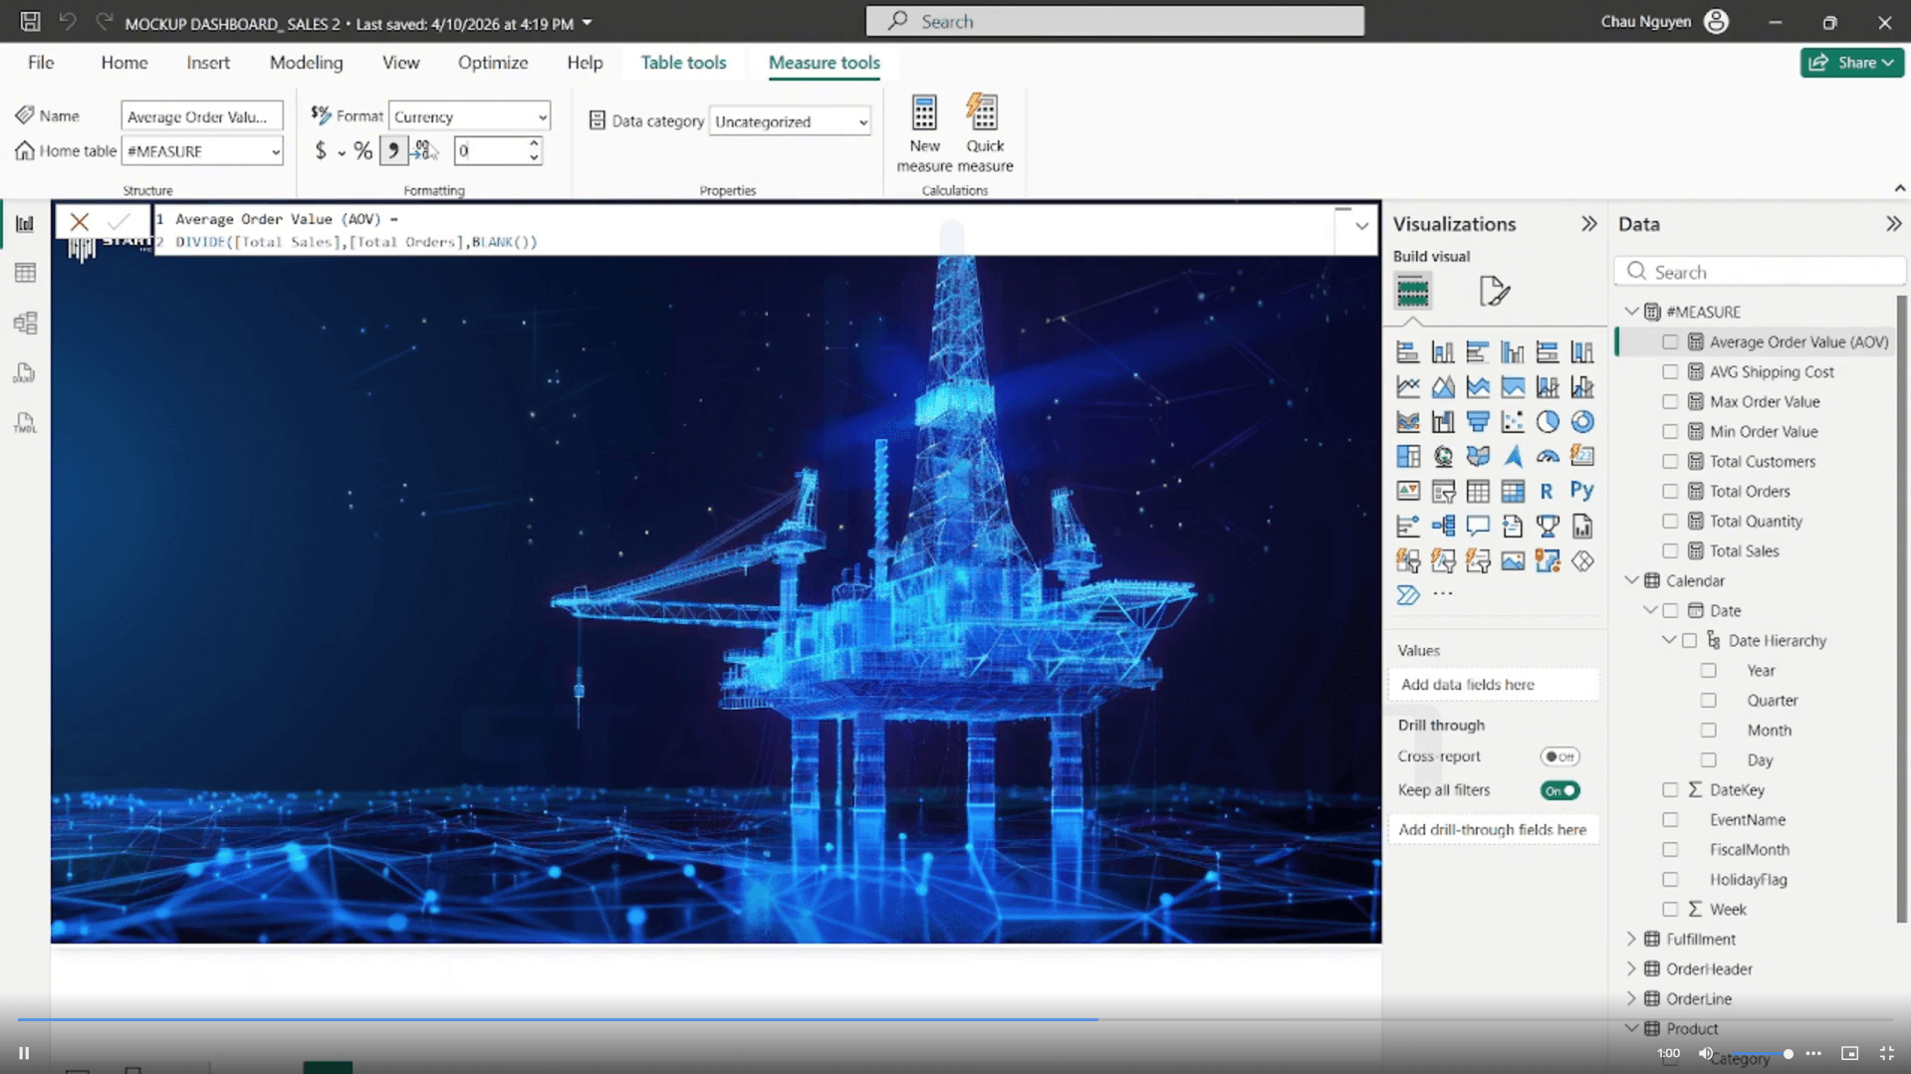Open the Home table dropdown
This screenshot has height=1074, width=1911.
point(202,151)
